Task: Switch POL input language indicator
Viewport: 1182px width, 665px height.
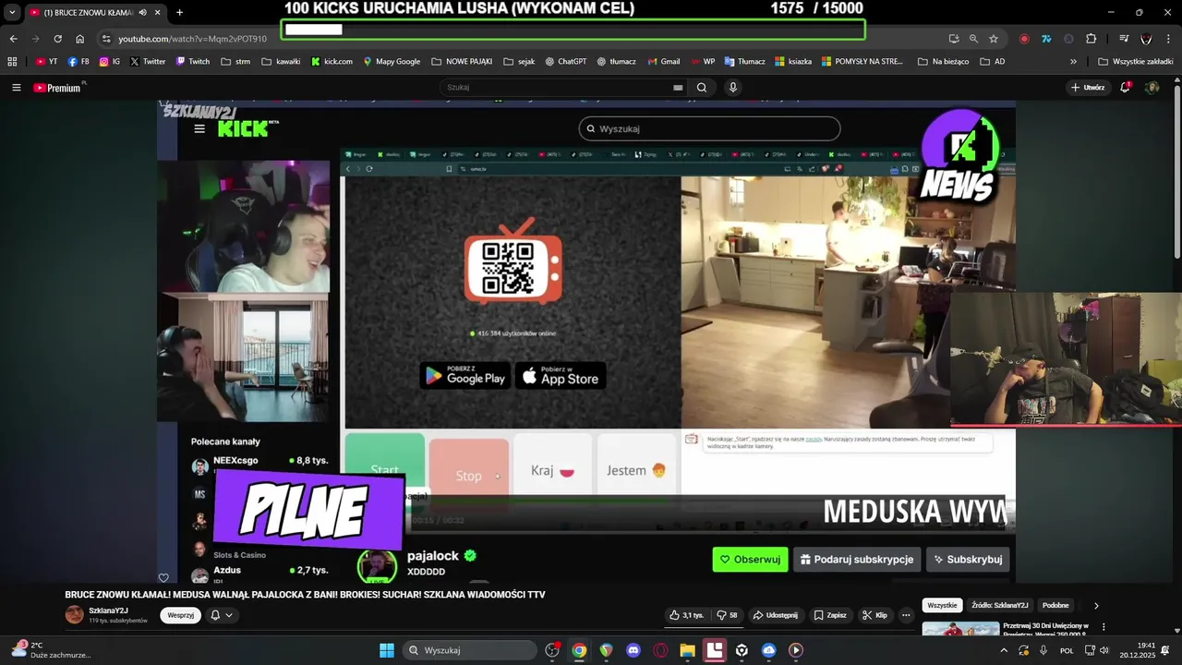Action: coord(1067,650)
